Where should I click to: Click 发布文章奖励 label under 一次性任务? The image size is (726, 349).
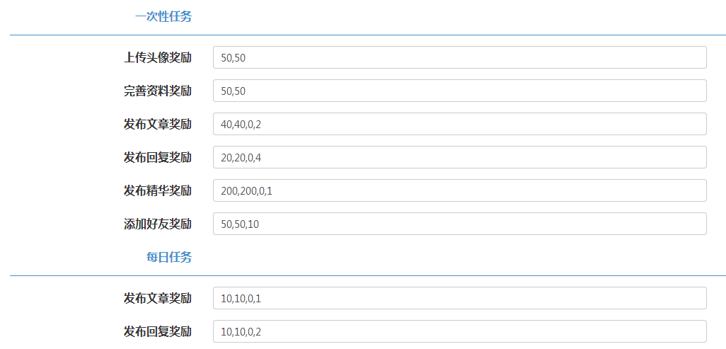[x=158, y=124]
